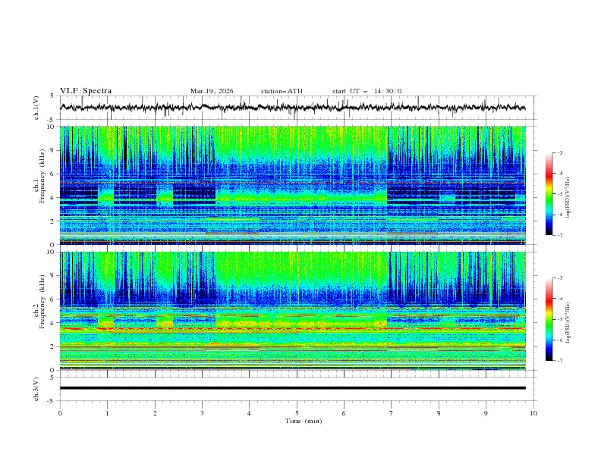Click the lower color bar label 'log(PSD)(V²/Hz)'
Image resolution: width=601 pixels, height=464 pixels.
point(568,323)
